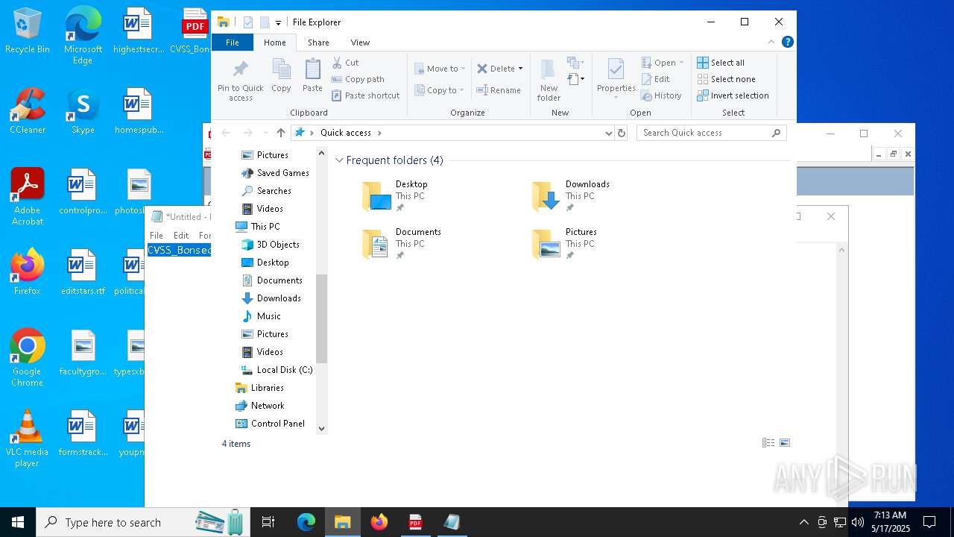Select Local Disk (C:) in tree
The height and width of the screenshot is (537, 954).
point(277,370)
